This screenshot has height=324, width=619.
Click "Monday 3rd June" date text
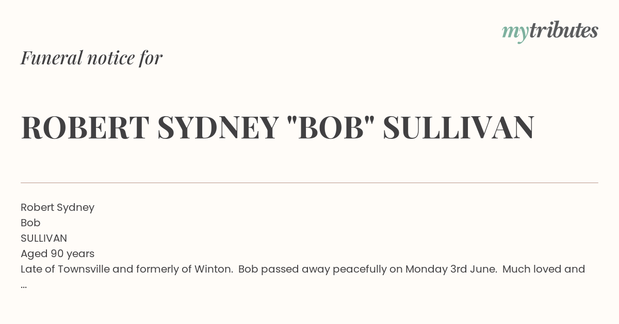tap(450, 269)
